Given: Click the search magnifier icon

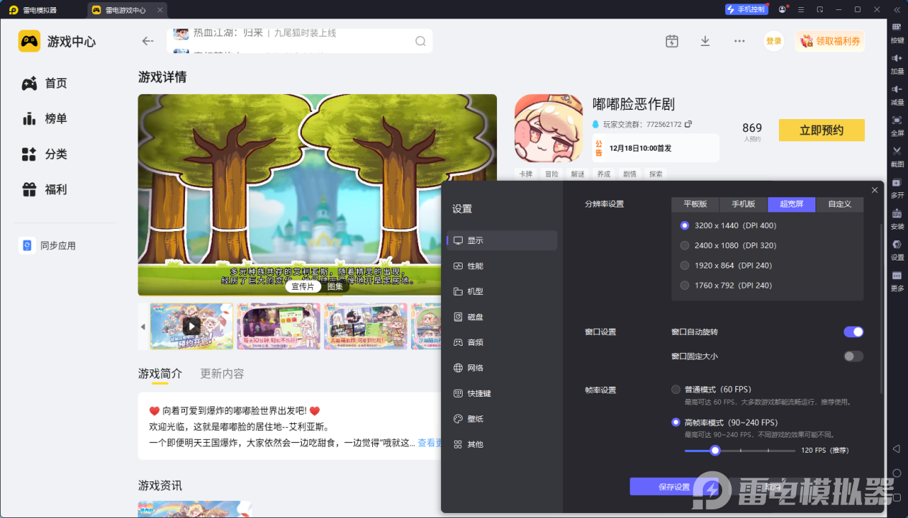Looking at the screenshot, I should pos(421,41).
